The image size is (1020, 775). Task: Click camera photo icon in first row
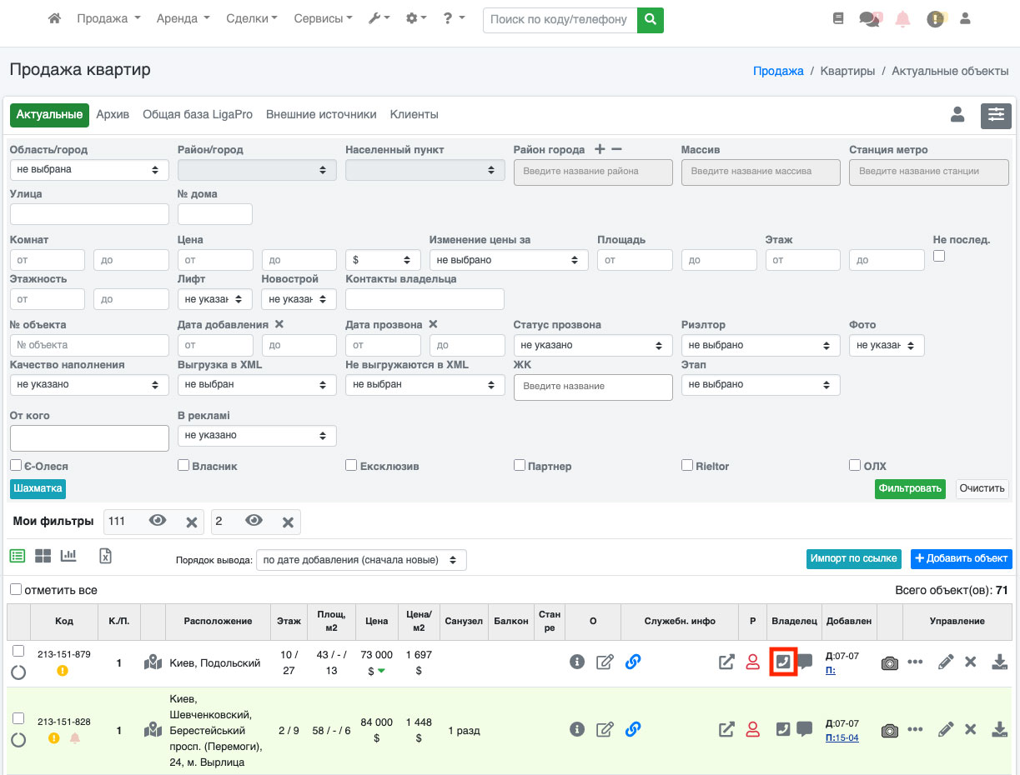(x=890, y=662)
